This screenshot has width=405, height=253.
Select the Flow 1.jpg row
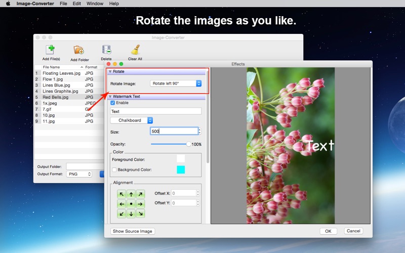click(x=69, y=79)
